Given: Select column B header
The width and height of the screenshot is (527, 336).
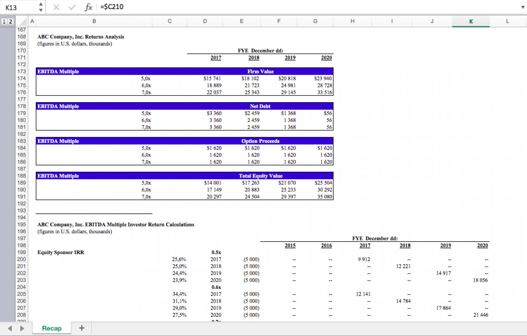Looking at the screenshot, I should pyautogui.click(x=94, y=21).
